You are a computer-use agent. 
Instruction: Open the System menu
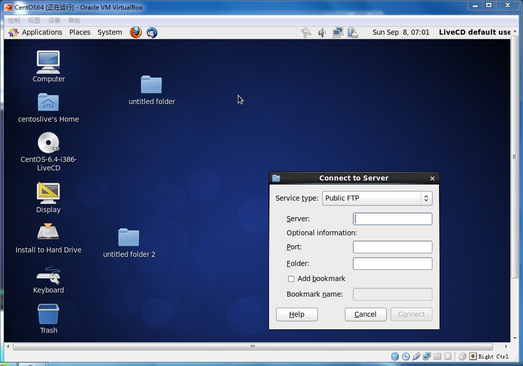pyautogui.click(x=110, y=32)
